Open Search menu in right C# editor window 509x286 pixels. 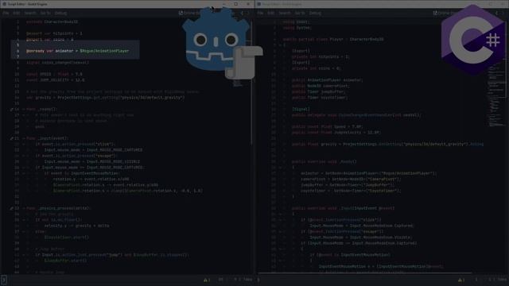click(285, 14)
